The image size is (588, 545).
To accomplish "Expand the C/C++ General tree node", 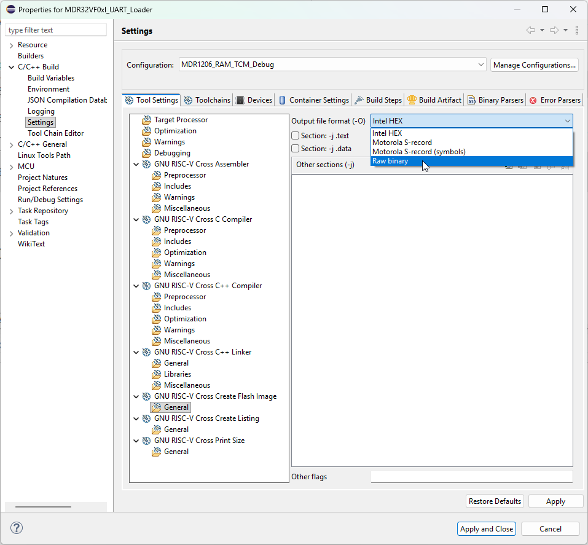I will point(11,144).
